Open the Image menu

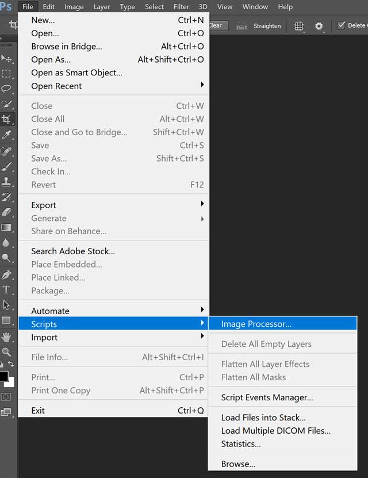click(x=74, y=6)
